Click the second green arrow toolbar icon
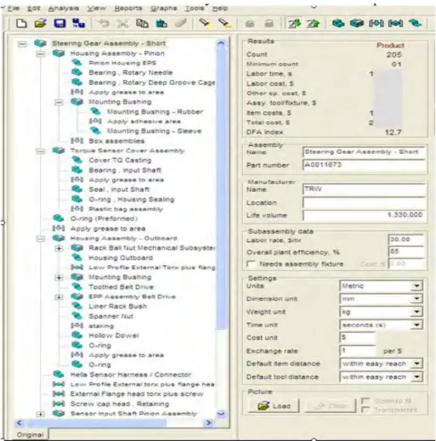436x441 pixels. [x=313, y=23]
